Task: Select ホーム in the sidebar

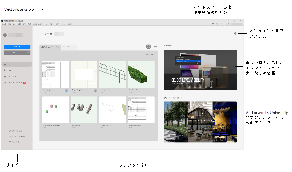Action: point(17,64)
